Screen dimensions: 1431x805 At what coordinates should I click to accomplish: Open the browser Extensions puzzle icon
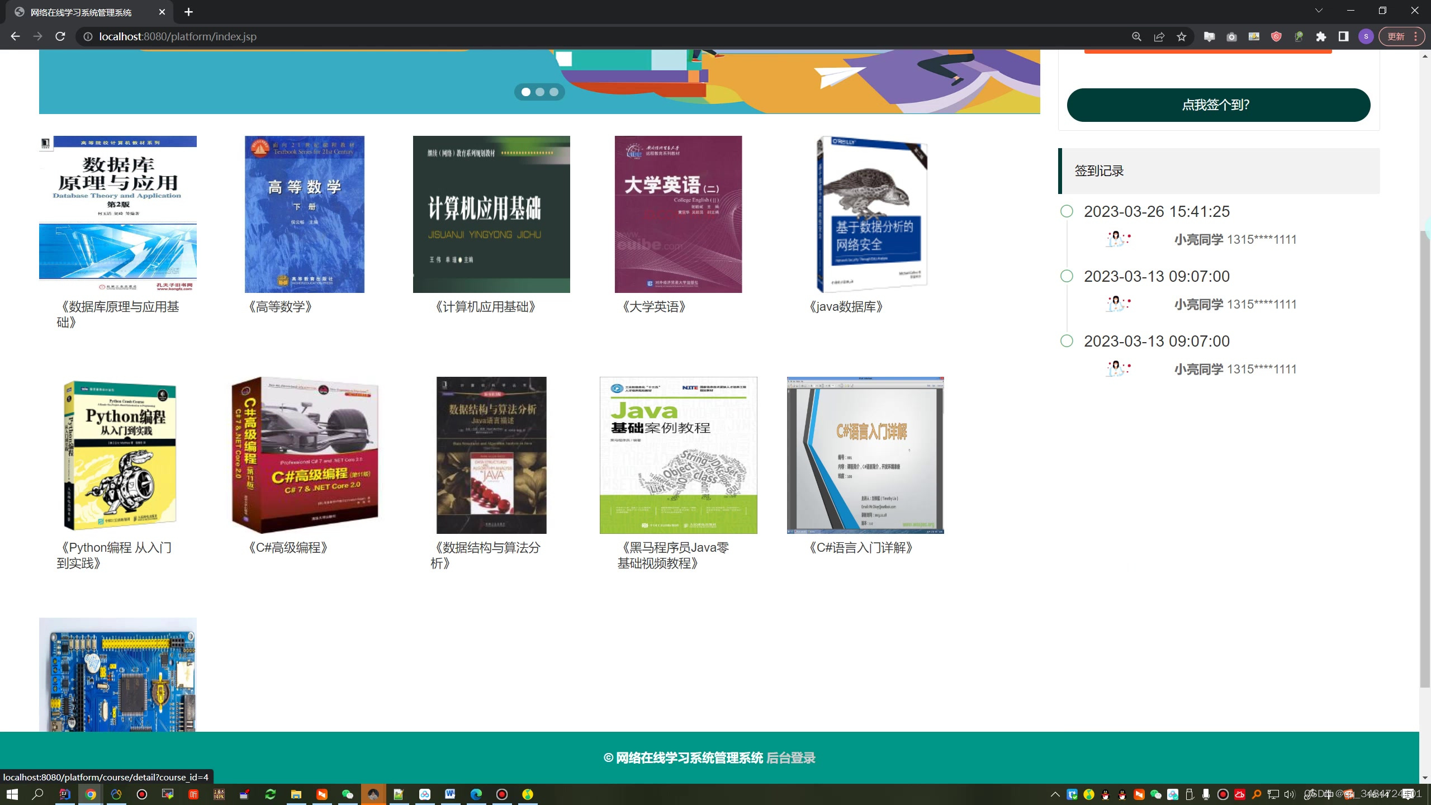(x=1321, y=36)
